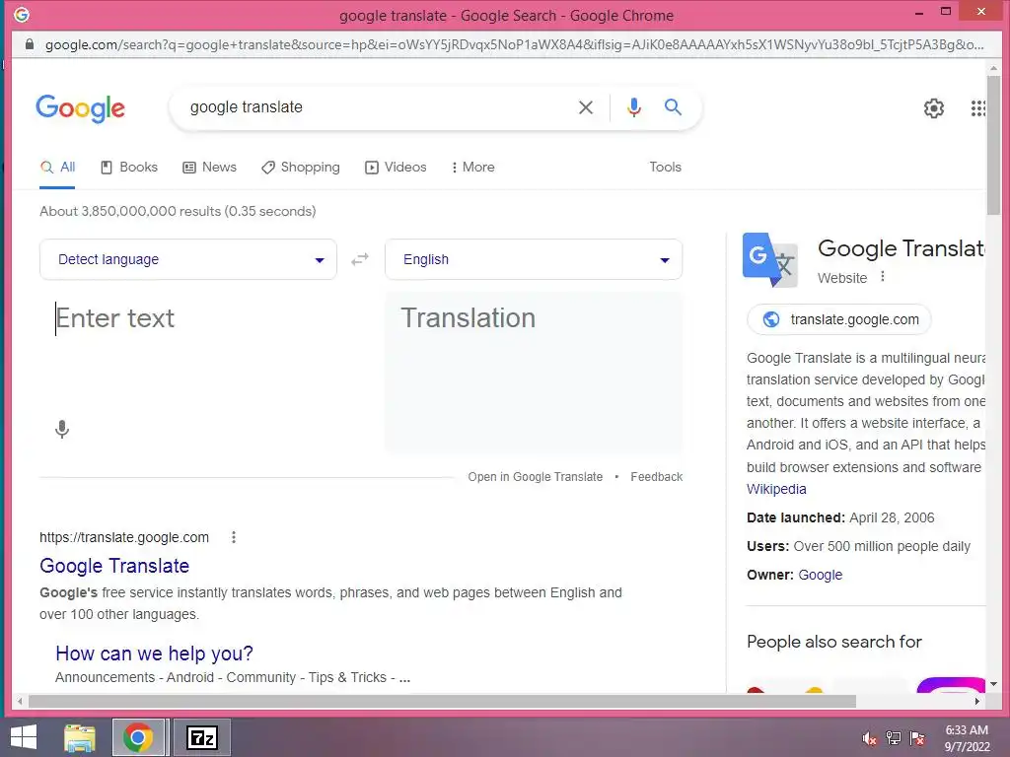Expand the English target language dropdown

534,259
